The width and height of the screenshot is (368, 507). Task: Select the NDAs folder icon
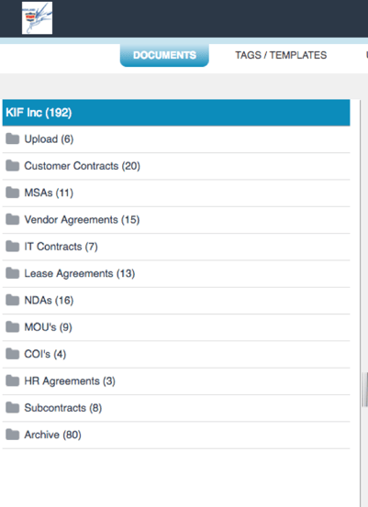click(13, 300)
